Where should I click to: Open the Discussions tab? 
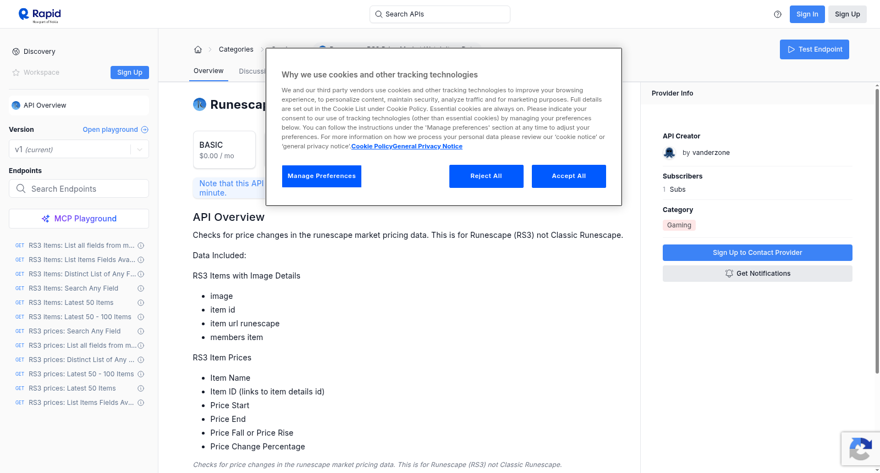252,71
